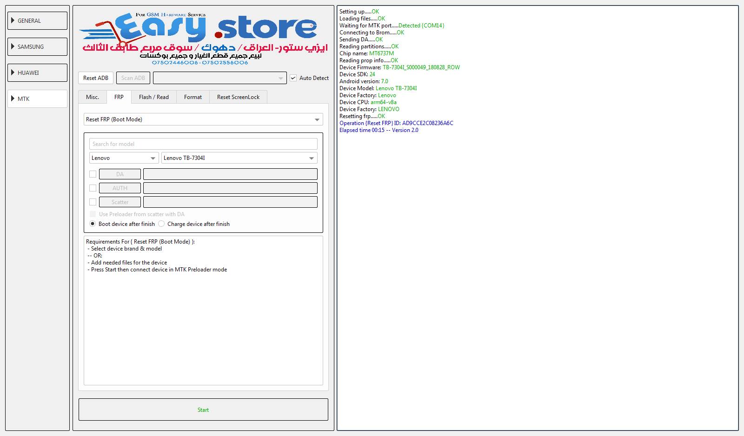744x436 pixels.
Task: Switch to the Format tab
Action: [x=193, y=97]
